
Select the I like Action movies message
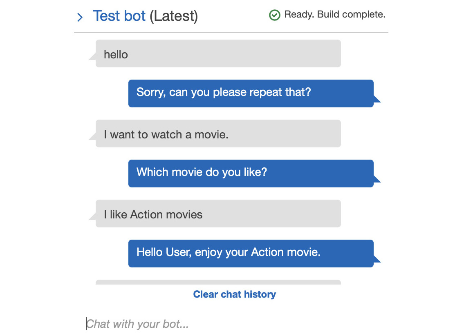[x=218, y=214]
